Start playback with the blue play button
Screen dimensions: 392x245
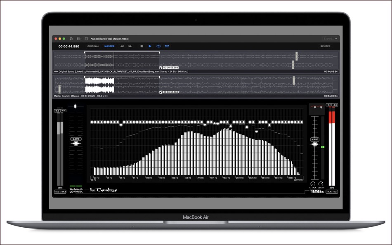click(150, 46)
